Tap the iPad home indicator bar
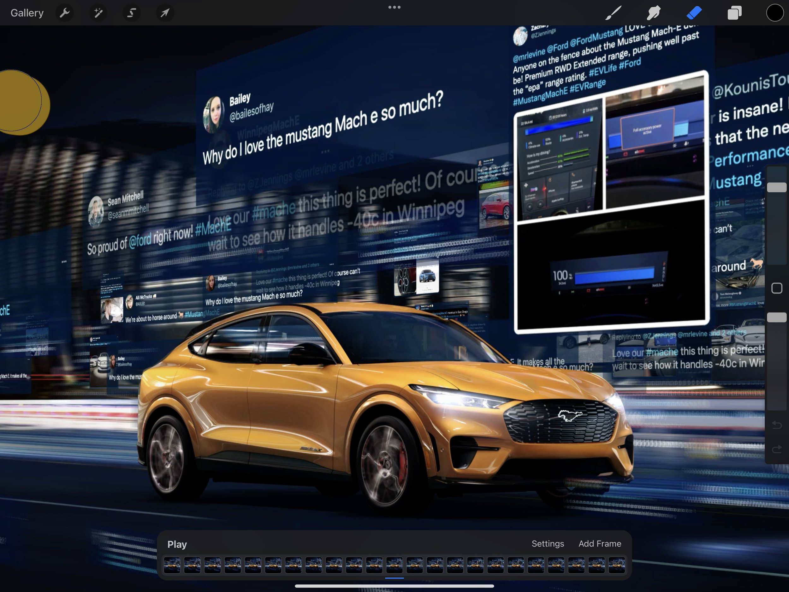The width and height of the screenshot is (789, 592). tap(394, 586)
